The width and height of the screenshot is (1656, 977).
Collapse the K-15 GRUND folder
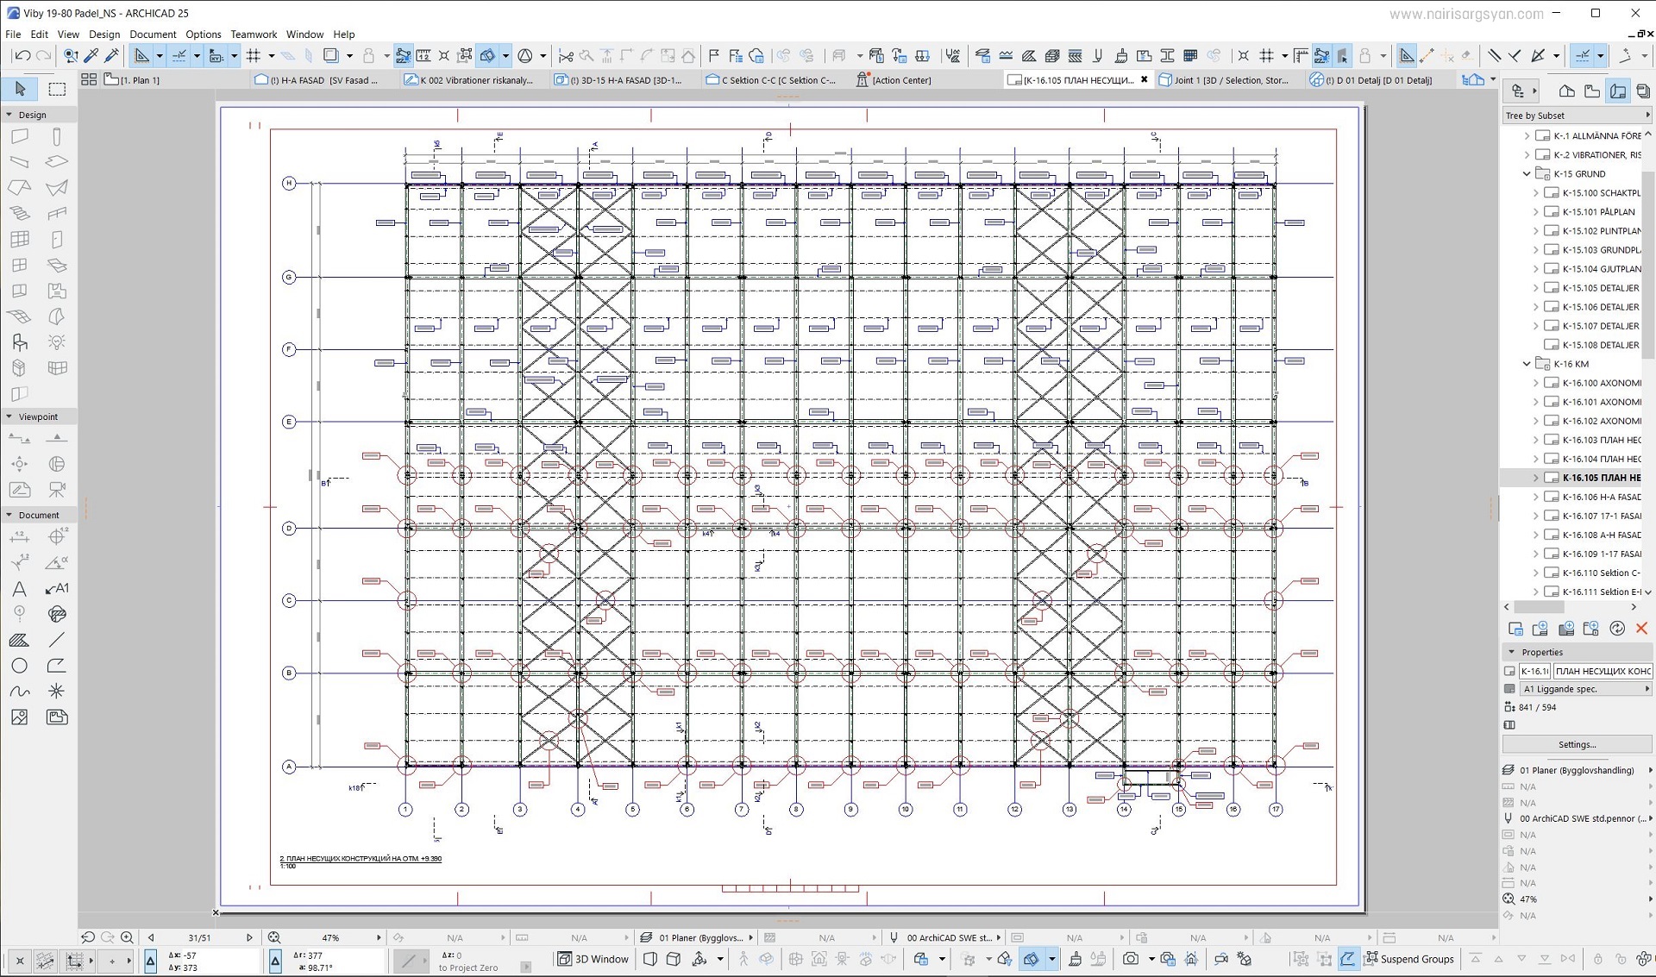1527,173
